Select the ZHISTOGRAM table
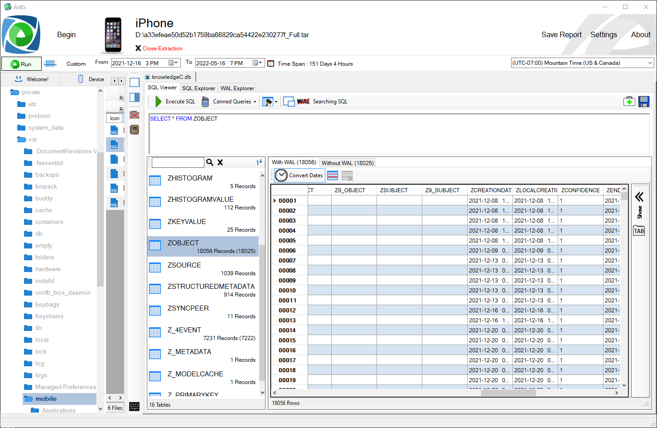Image resolution: width=657 pixels, height=428 pixels. [x=203, y=181]
